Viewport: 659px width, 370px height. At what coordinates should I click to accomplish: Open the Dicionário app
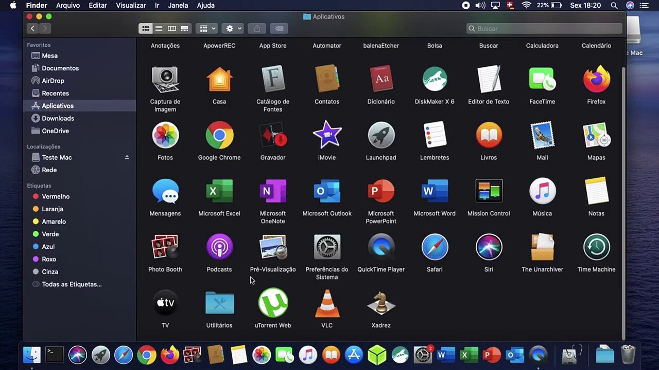pyautogui.click(x=381, y=80)
